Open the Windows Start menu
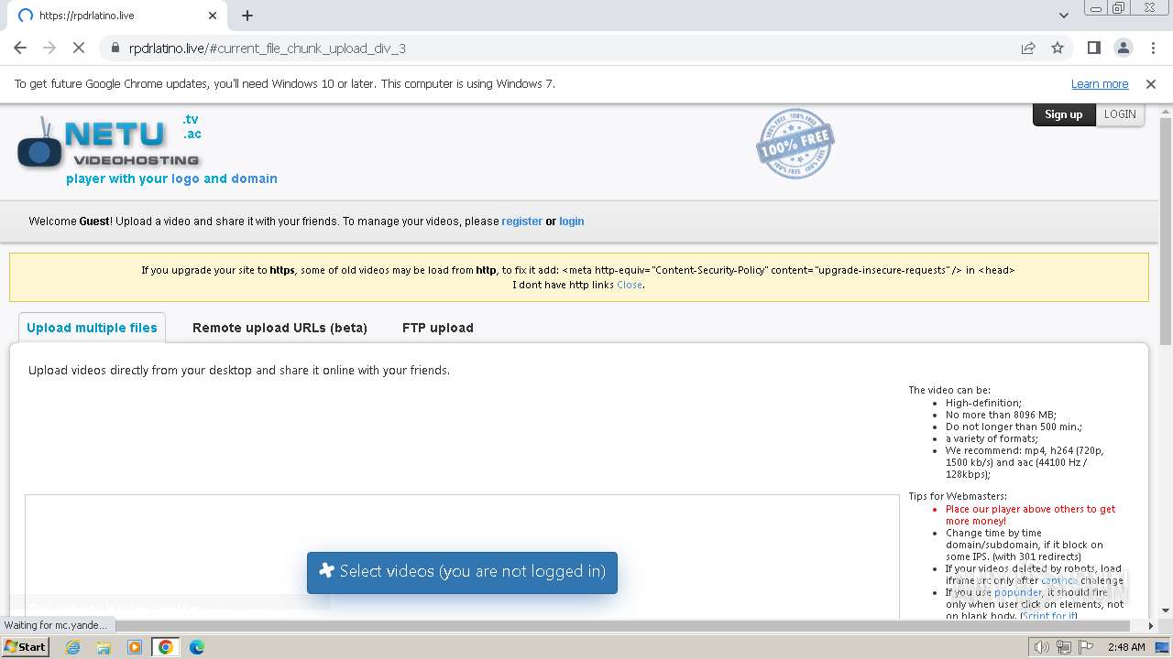Viewport: 1173px width, 659px height. (25, 647)
